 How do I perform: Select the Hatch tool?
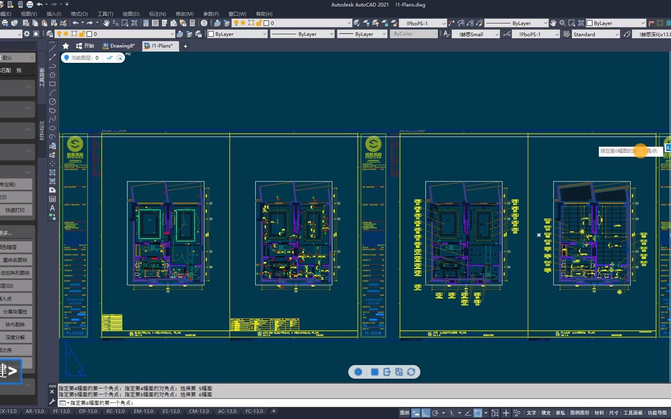[x=52, y=172]
